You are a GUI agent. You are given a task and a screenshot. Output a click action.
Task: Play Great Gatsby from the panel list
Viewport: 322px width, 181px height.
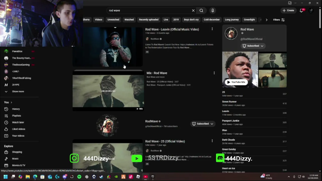[254, 151]
